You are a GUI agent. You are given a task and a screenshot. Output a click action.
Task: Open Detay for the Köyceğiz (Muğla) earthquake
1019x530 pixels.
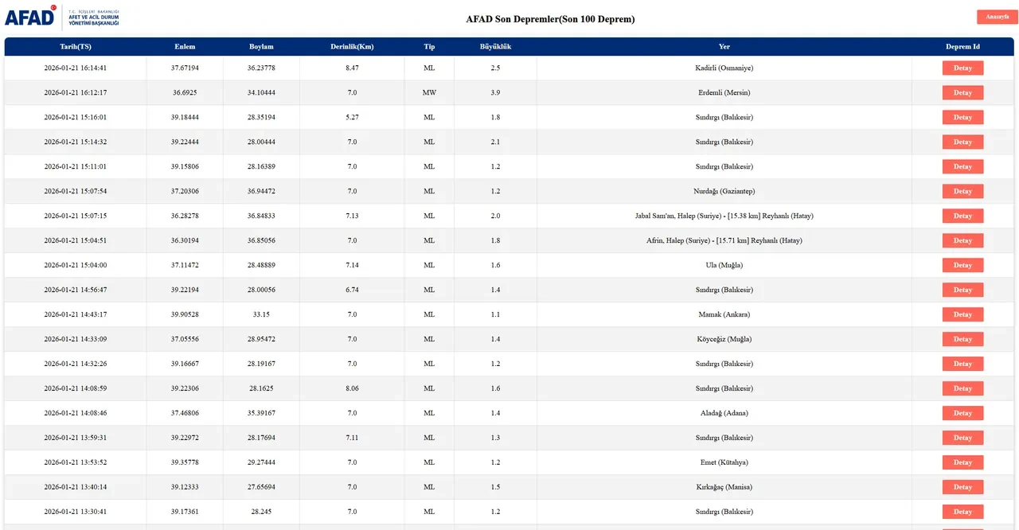pyautogui.click(x=962, y=339)
